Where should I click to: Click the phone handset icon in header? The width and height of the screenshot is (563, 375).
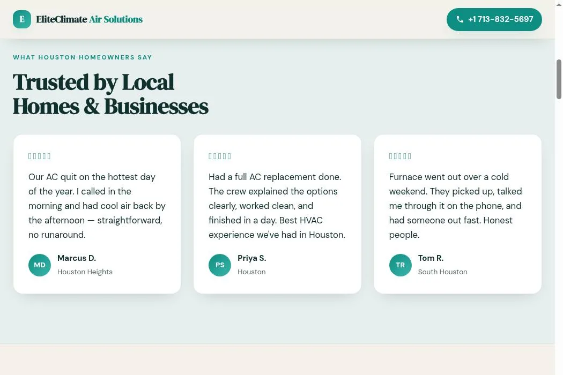(460, 19)
